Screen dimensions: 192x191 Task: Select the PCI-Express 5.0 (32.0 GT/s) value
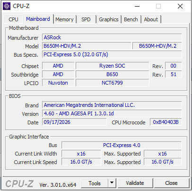click(112, 54)
